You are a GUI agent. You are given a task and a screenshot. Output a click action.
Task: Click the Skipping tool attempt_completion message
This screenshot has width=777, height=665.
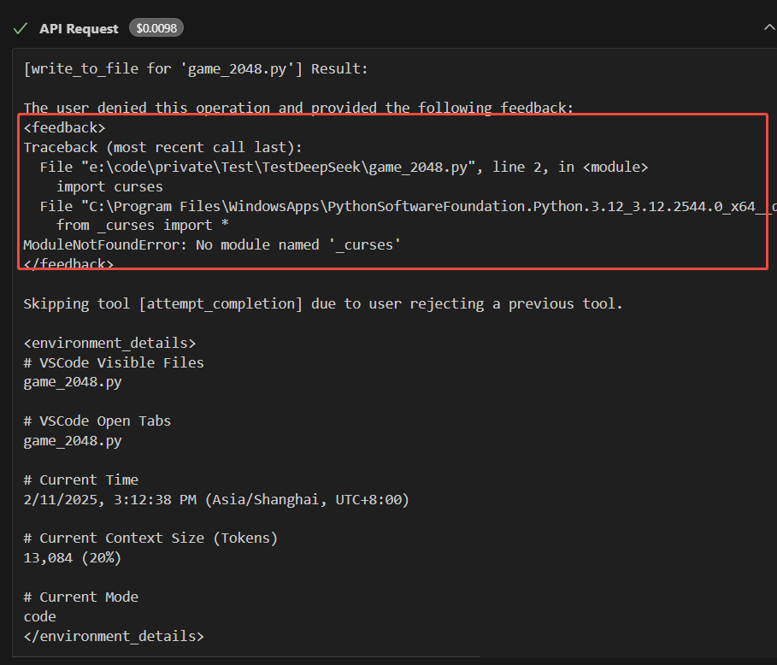tap(322, 304)
